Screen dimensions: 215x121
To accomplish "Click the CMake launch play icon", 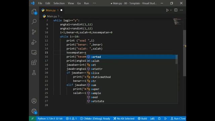I will point(166,119).
